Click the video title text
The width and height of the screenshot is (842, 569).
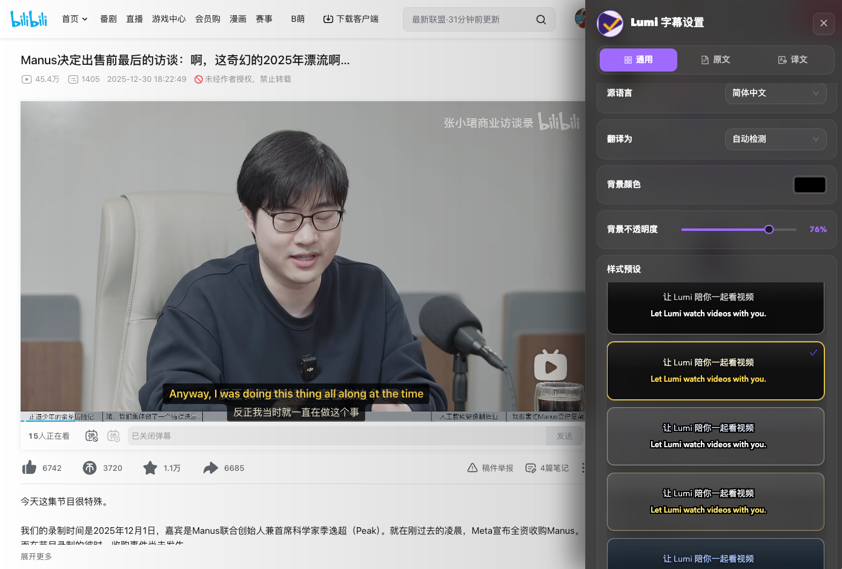(x=185, y=60)
